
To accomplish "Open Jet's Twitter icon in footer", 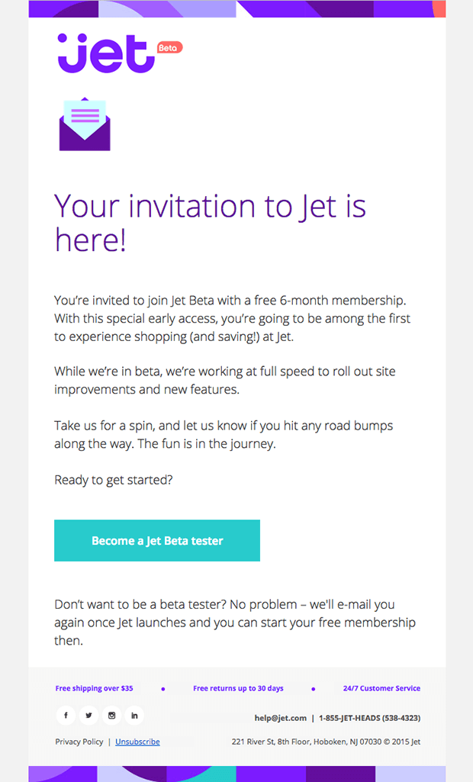I will click(x=88, y=715).
